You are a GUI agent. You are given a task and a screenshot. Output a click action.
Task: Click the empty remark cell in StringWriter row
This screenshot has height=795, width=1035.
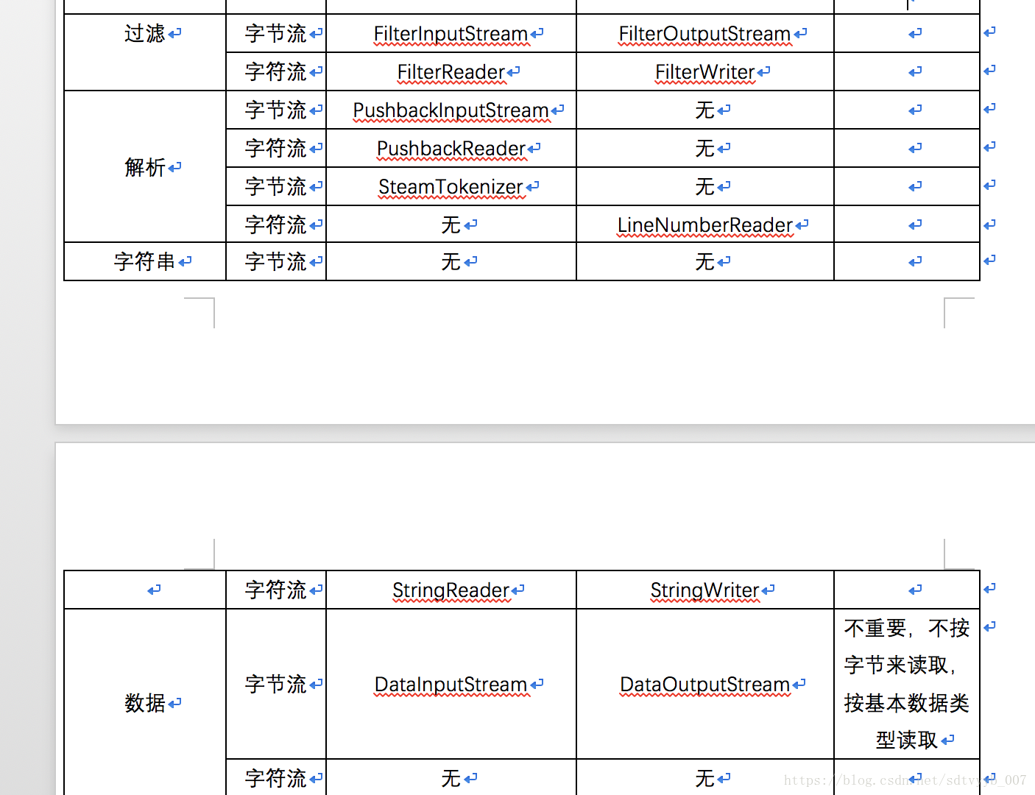coord(907,590)
